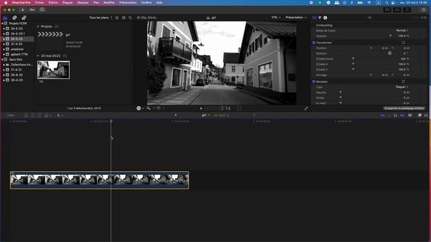Click the retime speedometer icon under viewer
431x242 pixels.
point(159,108)
